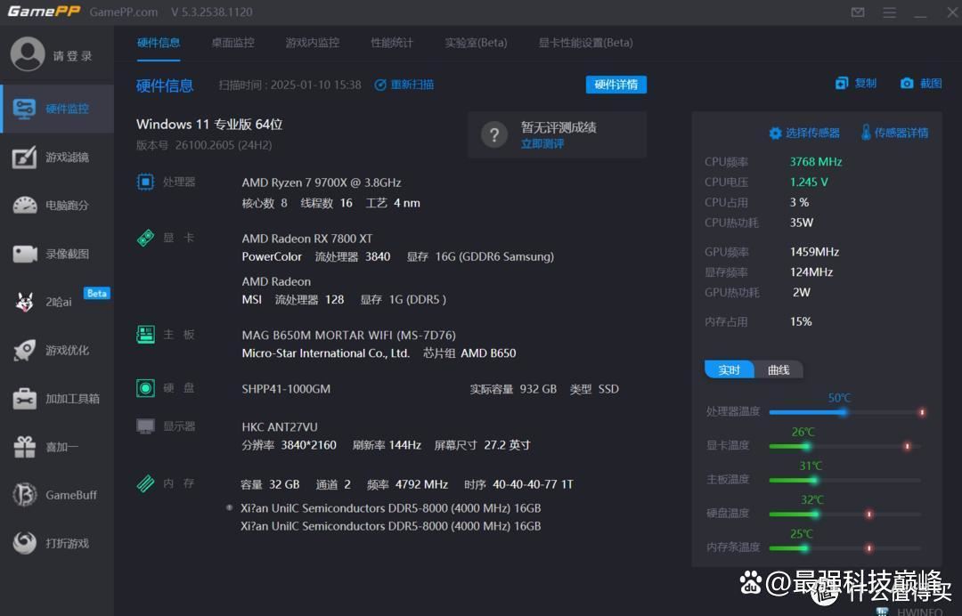Switch to the 桌面监控 tab
962x616 pixels.
pyautogui.click(x=232, y=42)
